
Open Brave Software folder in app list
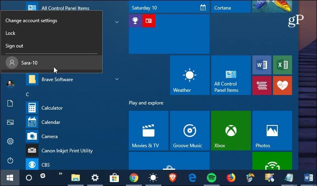[x=73, y=80]
